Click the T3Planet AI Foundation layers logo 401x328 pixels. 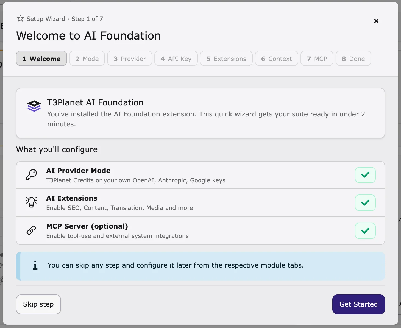pos(34,106)
